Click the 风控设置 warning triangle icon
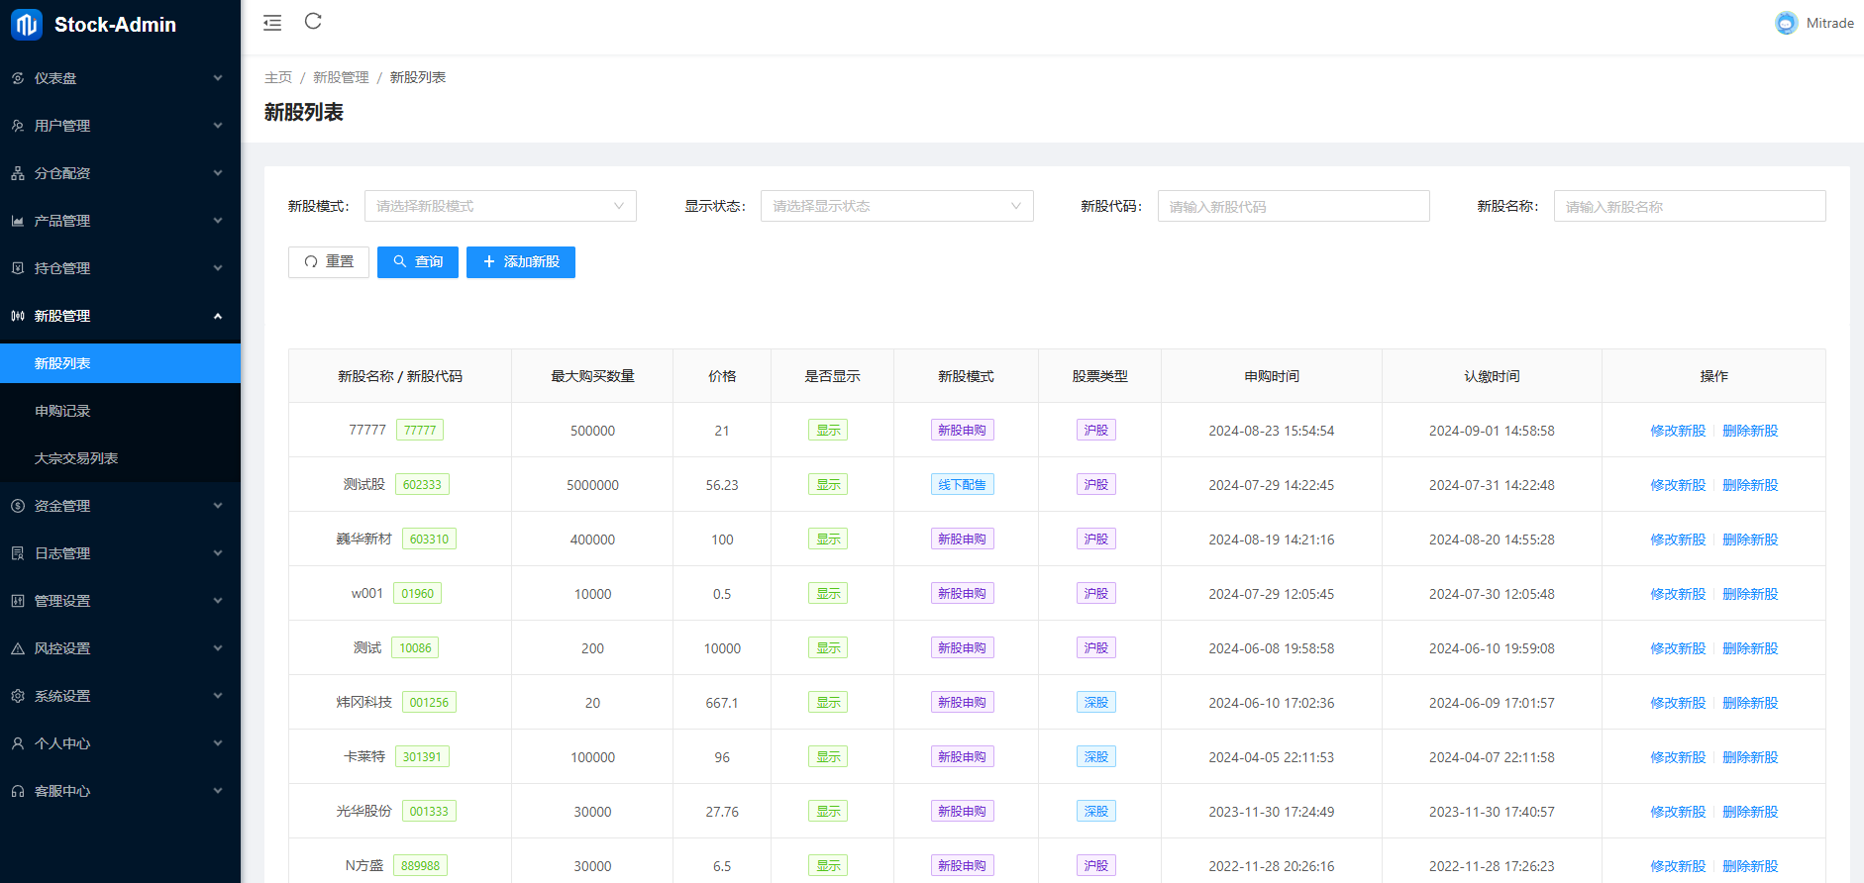Viewport: 1864px width, 883px height. click(x=18, y=648)
